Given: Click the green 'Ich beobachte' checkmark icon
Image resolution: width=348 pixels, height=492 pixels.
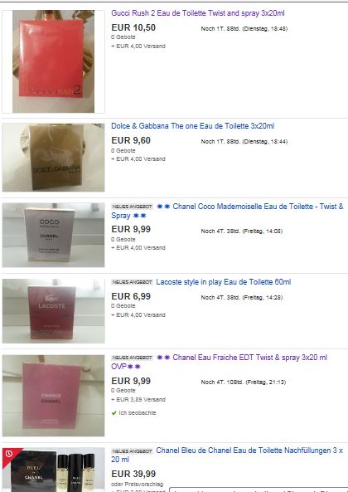Looking at the screenshot, I should tap(114, 413).
